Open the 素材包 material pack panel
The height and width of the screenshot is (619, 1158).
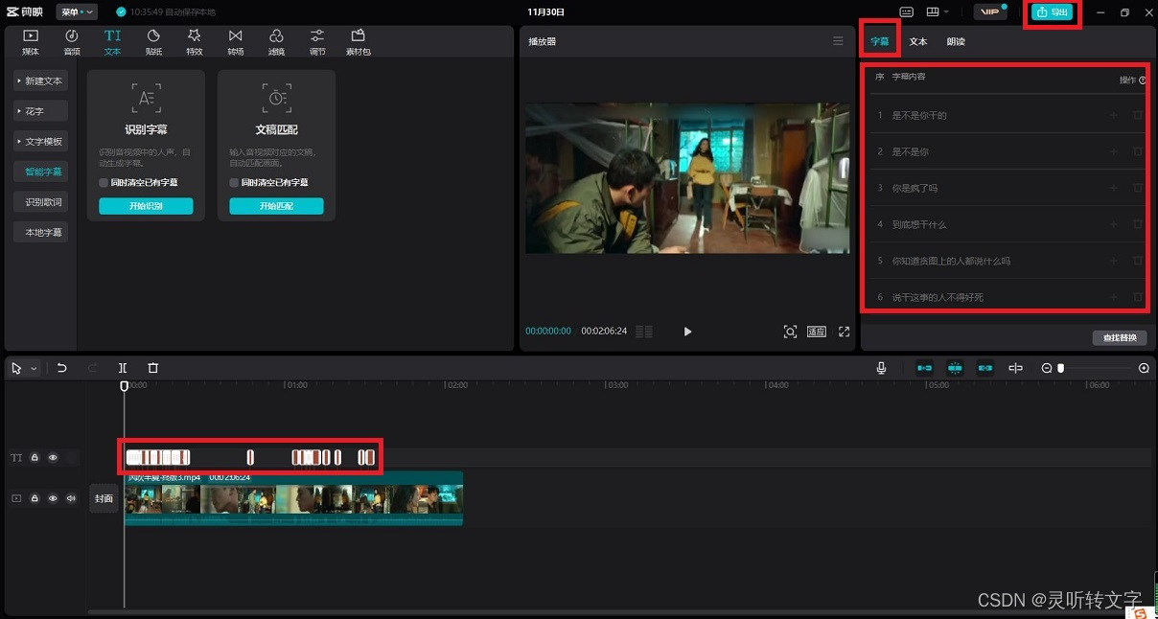pos(359,42)
